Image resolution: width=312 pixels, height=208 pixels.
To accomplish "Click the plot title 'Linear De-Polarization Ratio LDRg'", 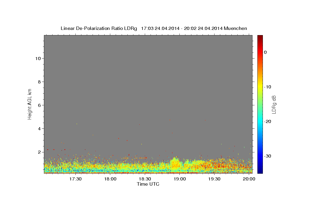I will click(x=99, y=28).
